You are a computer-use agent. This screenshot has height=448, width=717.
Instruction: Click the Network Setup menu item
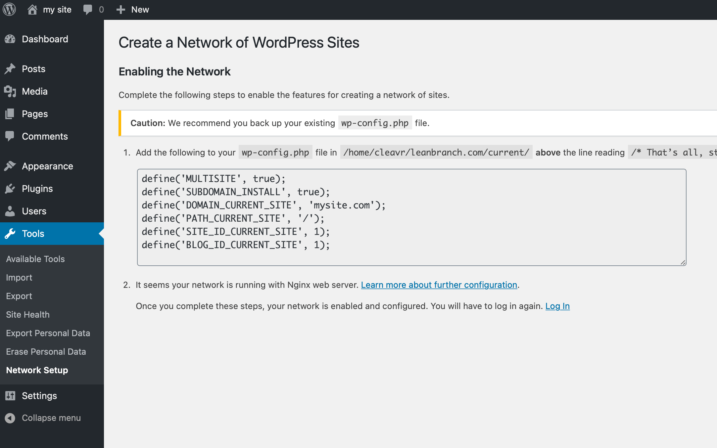coord(37,370)
